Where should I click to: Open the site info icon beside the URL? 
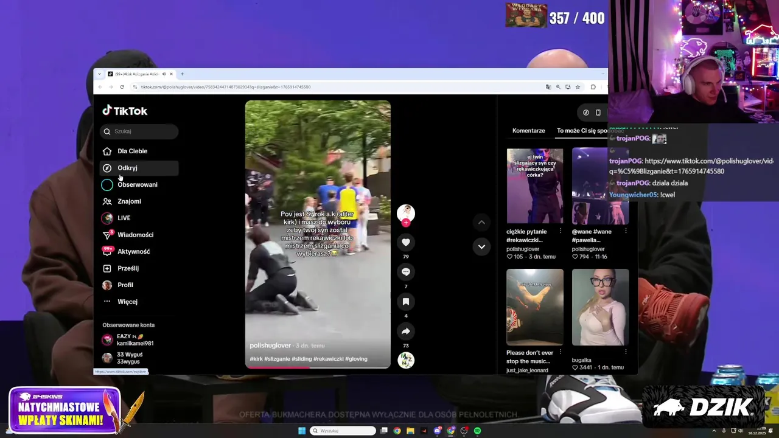(134, 87)
